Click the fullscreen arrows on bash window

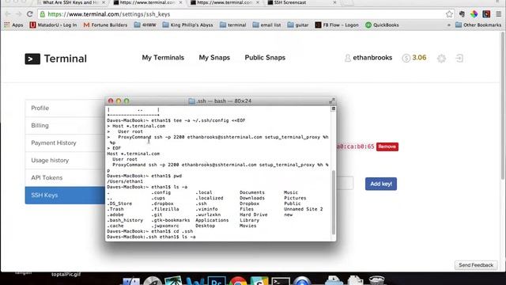[x=331, y=101]
